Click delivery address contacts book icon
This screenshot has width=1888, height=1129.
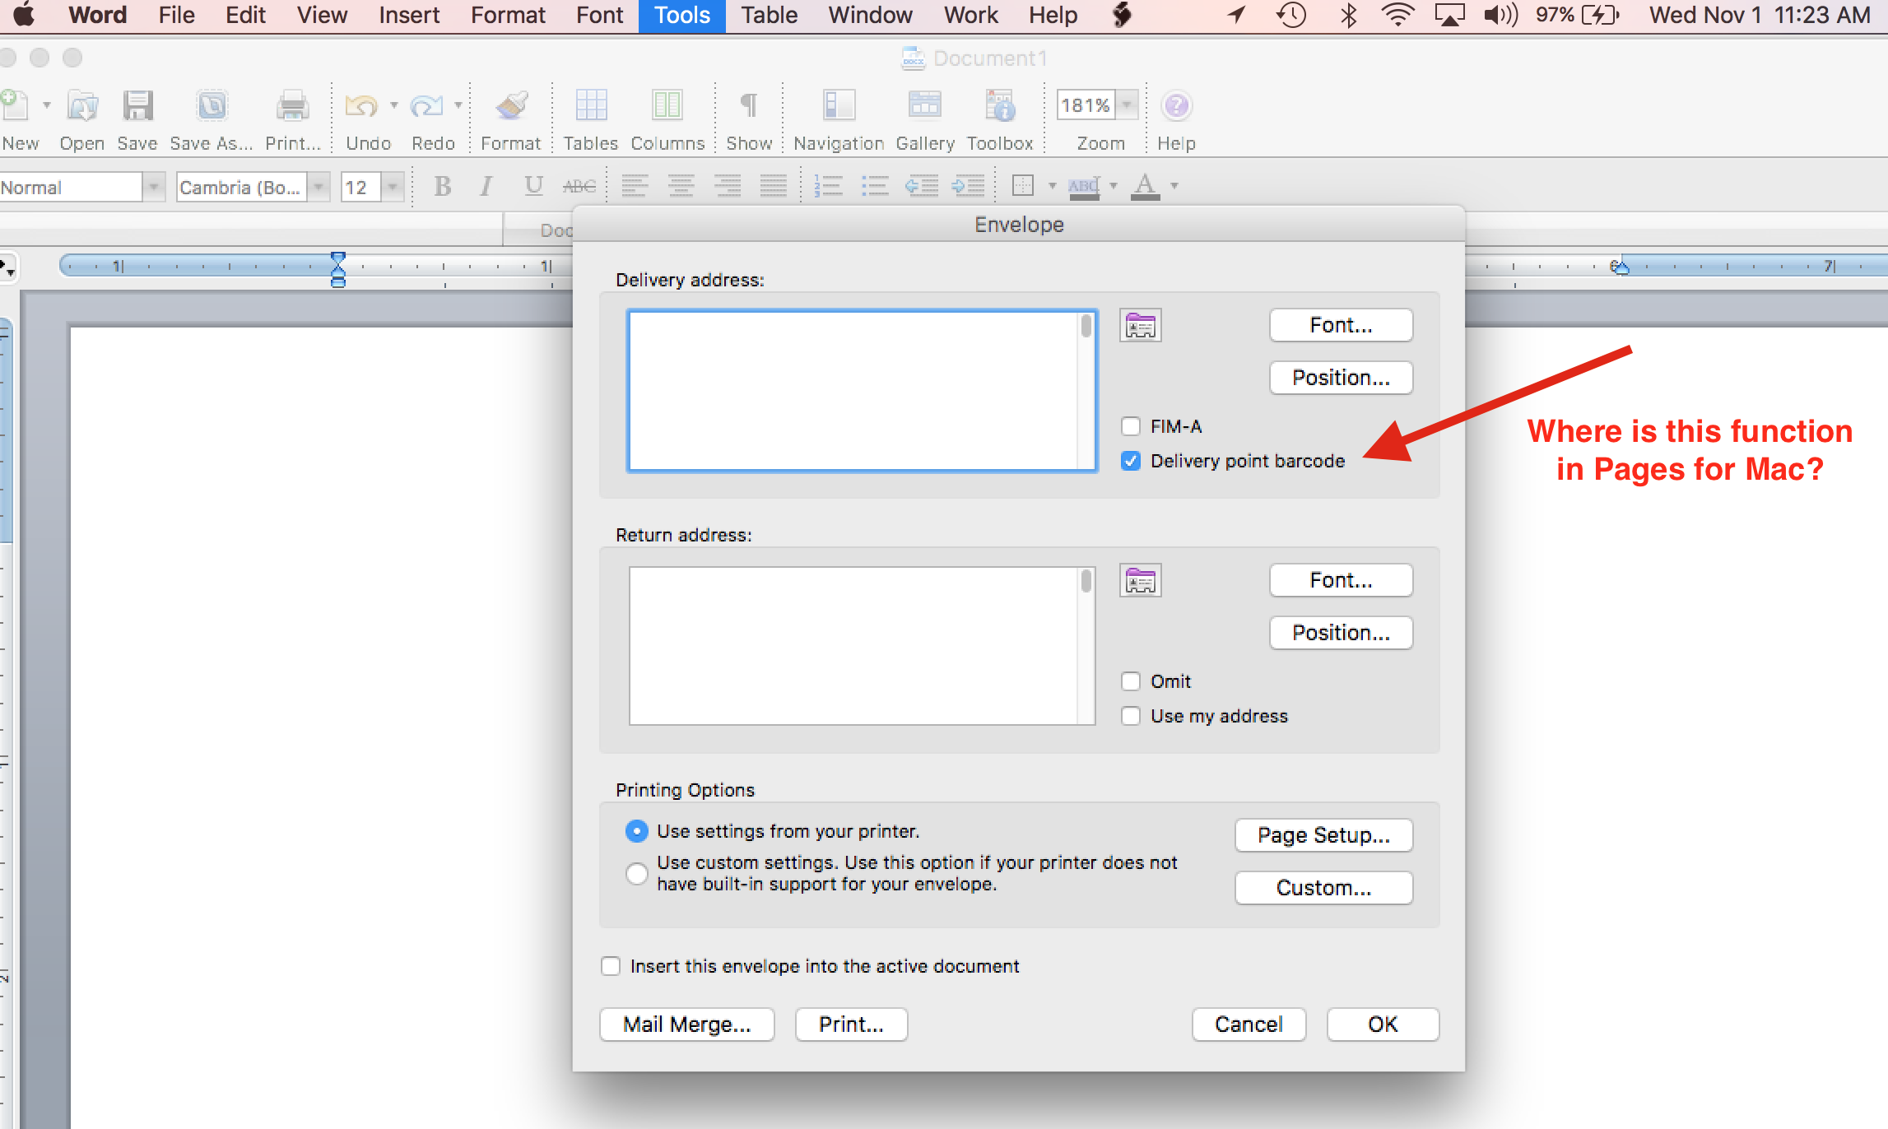coord(1141,326)
